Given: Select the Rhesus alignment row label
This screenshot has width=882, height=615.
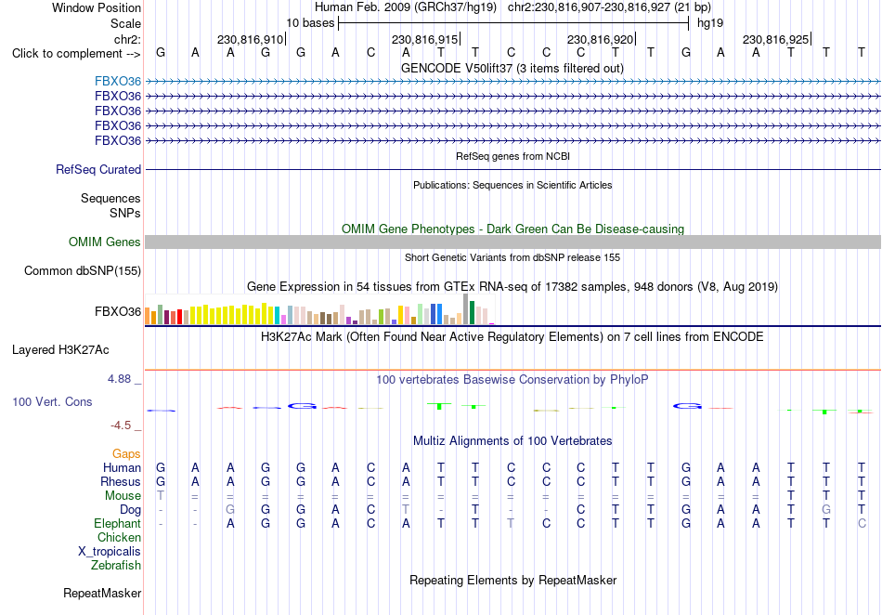Looking at the screenshot, I should tap(121, 481).
